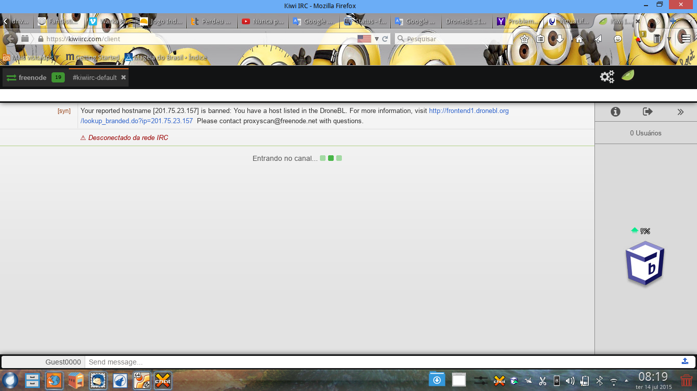The width and height of the screenshot is (697, 391).
Task: Click the XChat icon in taskbar launcher
Action: (x=163, y=380)
